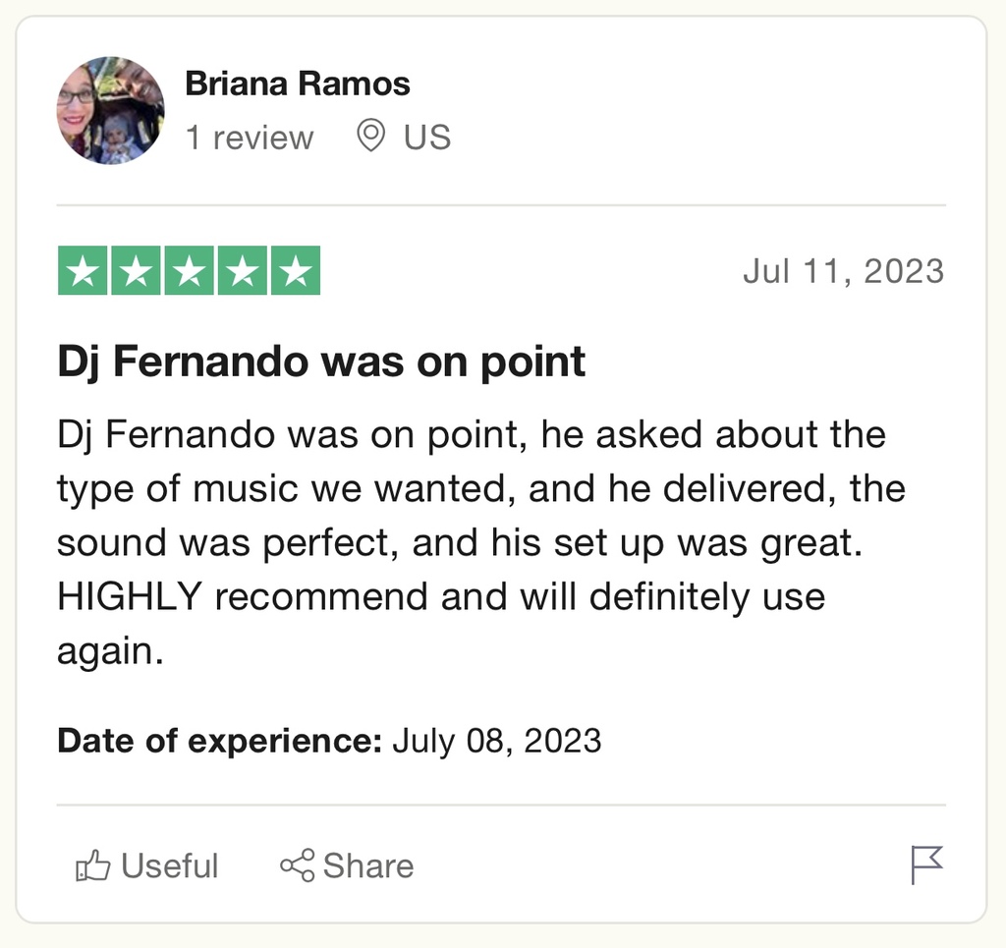Click the Share network icon

297,865
